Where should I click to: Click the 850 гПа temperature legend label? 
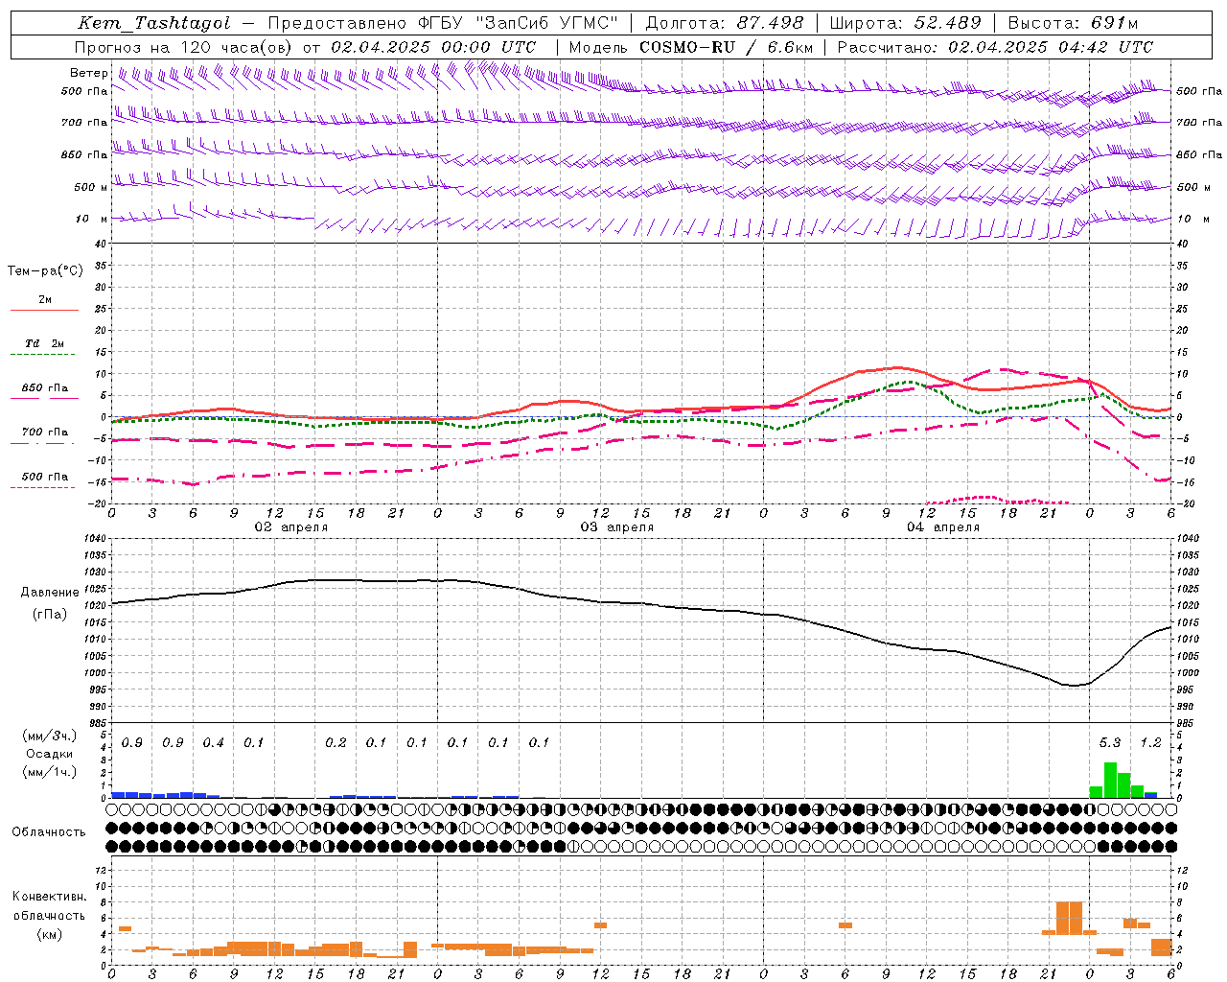pos(45,388)
